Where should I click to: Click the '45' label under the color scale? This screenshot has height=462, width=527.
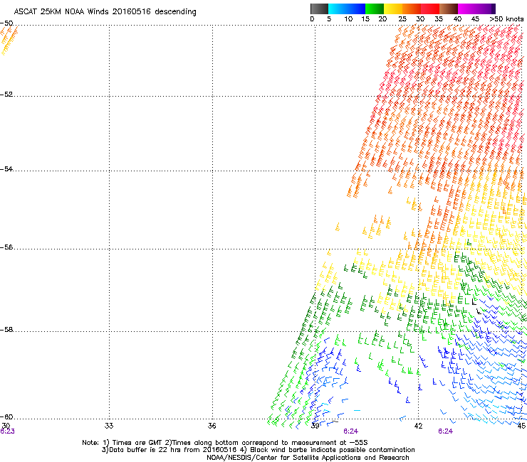coord(475,19)
